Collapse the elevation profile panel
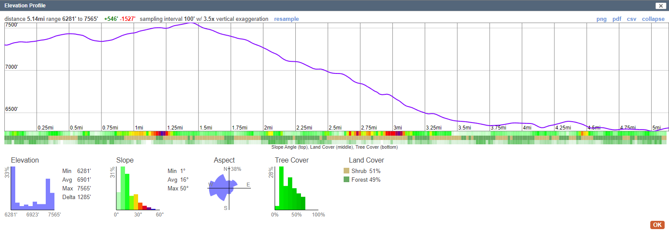Image resolution: width=669 pixels, height=233 pixels. (x=653, y=19)
